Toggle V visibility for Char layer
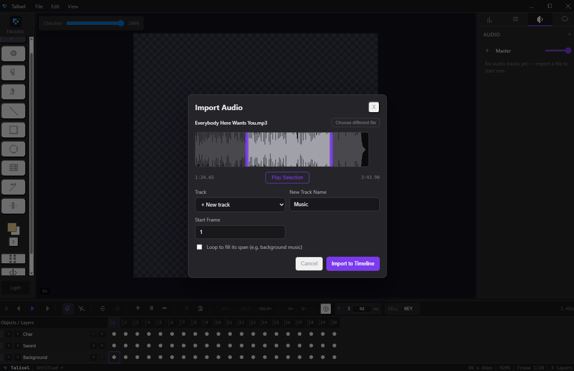 coord(9,334)
